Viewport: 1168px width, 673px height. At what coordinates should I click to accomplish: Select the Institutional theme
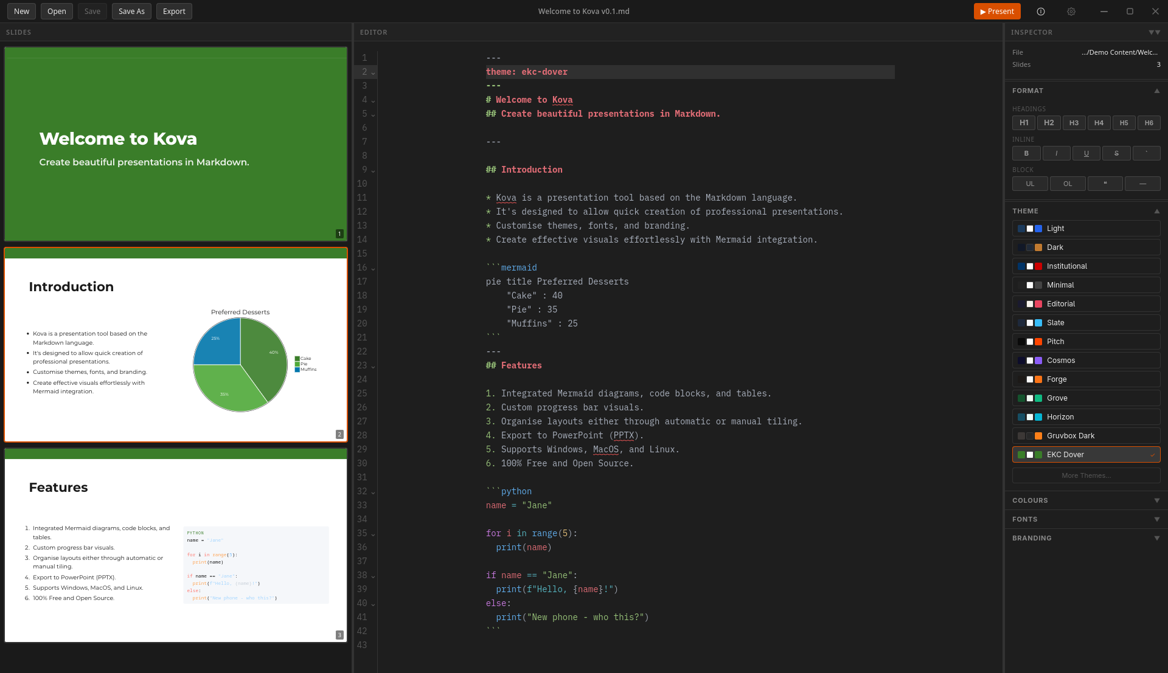click(x=1086, y=266)
